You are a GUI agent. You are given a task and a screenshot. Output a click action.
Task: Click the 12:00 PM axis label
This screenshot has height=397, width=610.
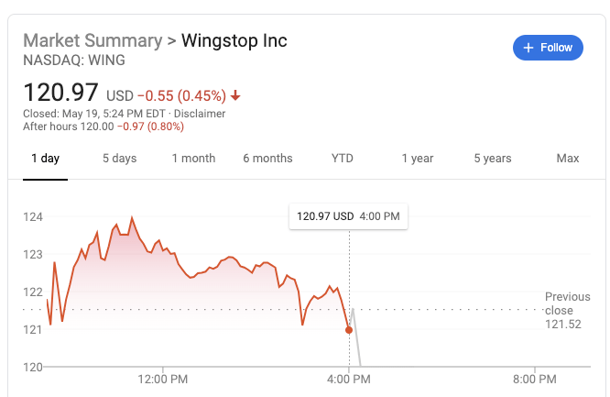[163, 379]
